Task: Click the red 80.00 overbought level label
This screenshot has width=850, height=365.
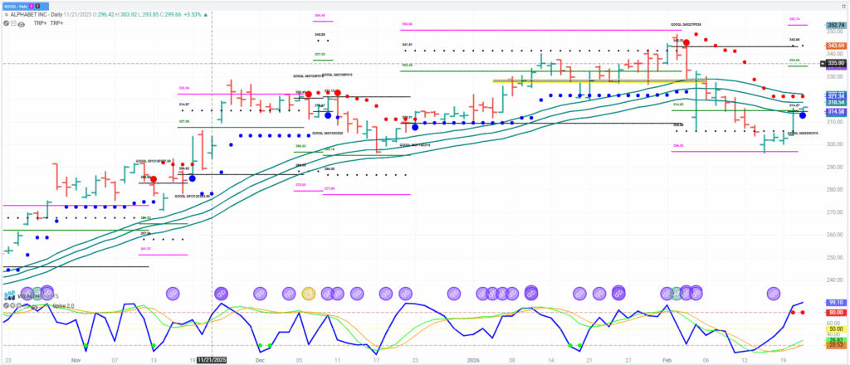Action: pyautogui.click(x=833, y=313)
